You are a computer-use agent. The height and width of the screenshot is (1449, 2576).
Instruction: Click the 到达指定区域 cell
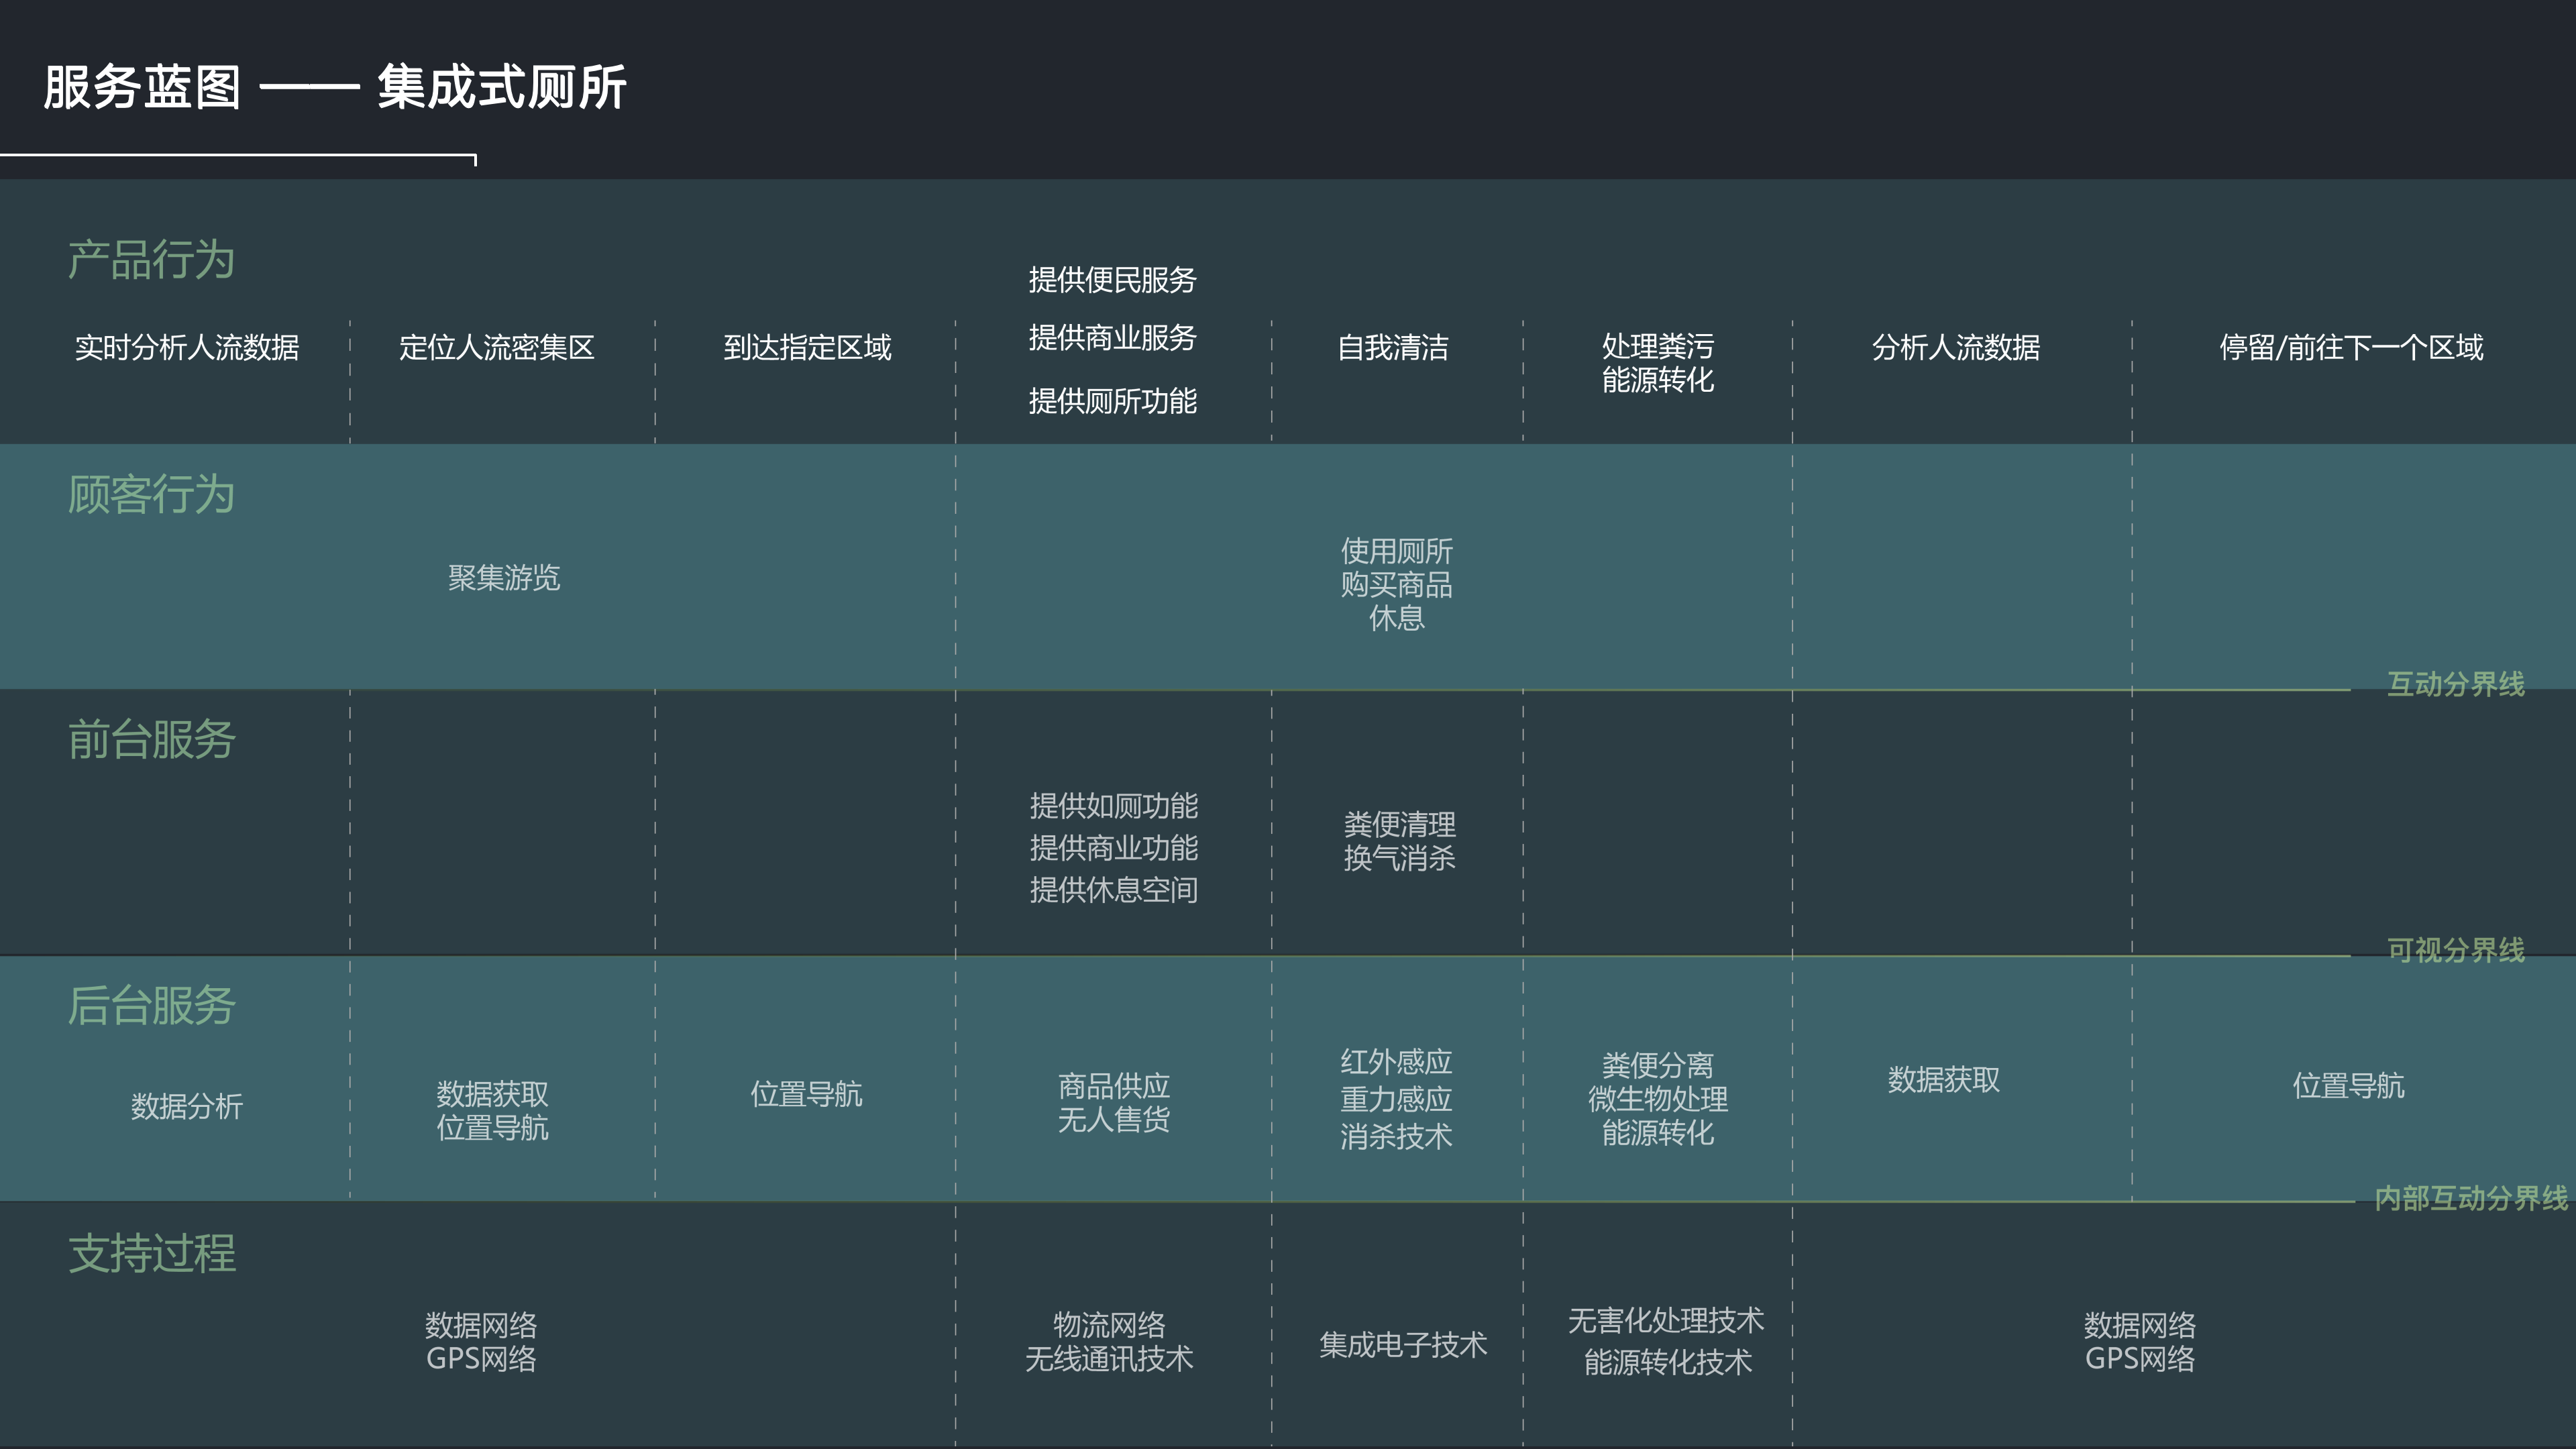(x=807, y=348)
